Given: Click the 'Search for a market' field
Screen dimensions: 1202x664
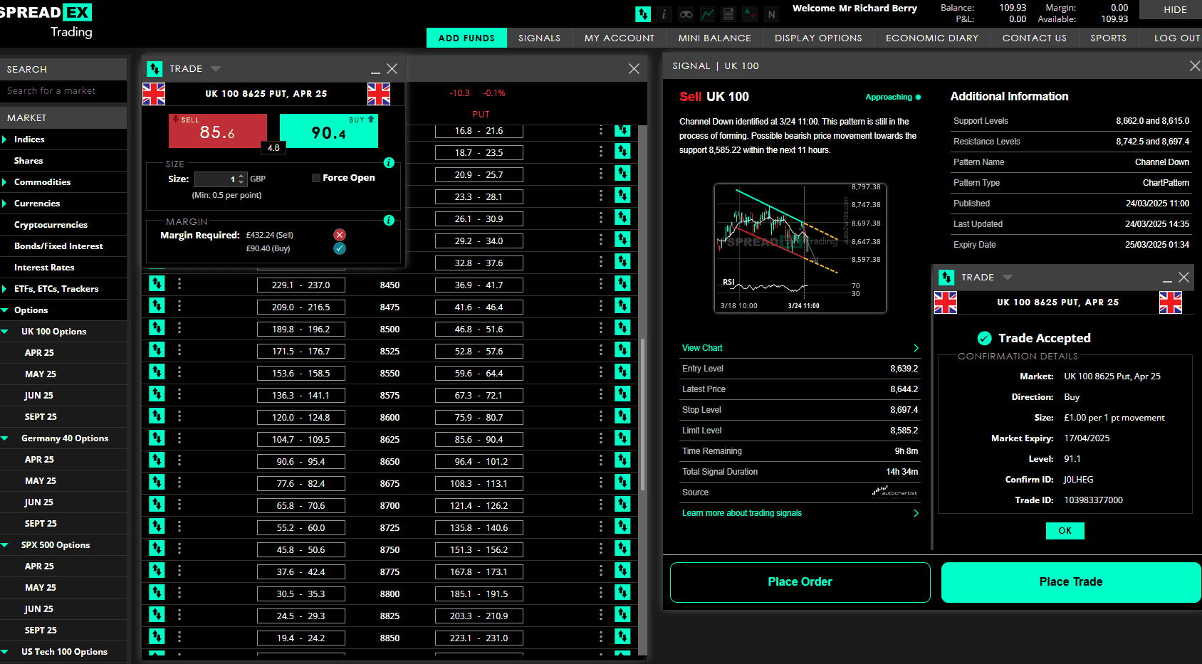Looking at the screenshot, I should [x=63, y=91].
